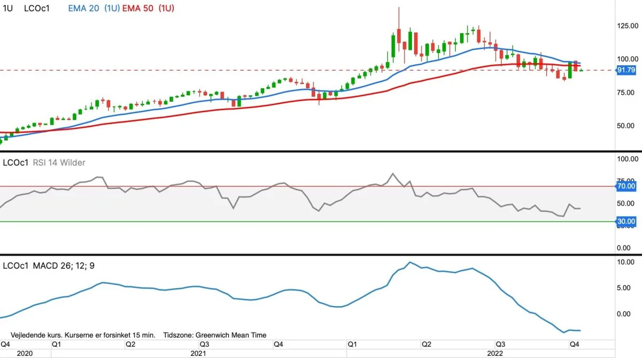Viewport: 642px width, 358px height.
Task: Click the Q3 label above year 2021
Action: (x=204, y=344)
